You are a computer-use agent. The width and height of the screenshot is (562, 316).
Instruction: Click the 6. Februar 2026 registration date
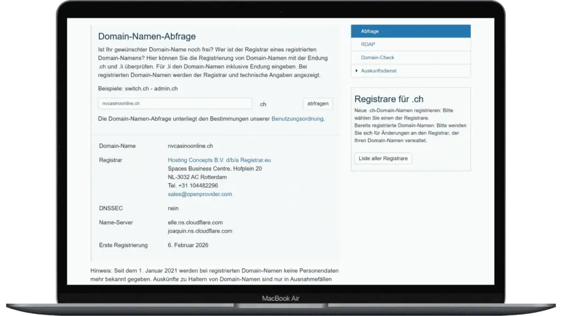188,245
